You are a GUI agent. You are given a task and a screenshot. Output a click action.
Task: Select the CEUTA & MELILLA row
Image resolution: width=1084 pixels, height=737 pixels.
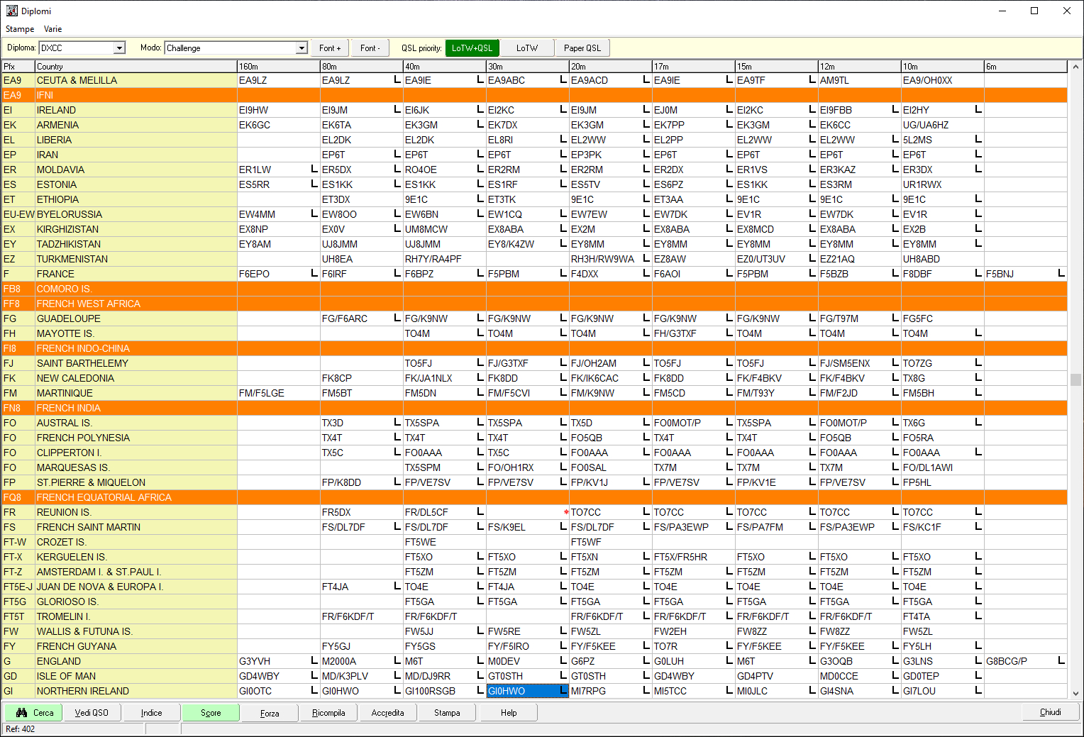534,80
